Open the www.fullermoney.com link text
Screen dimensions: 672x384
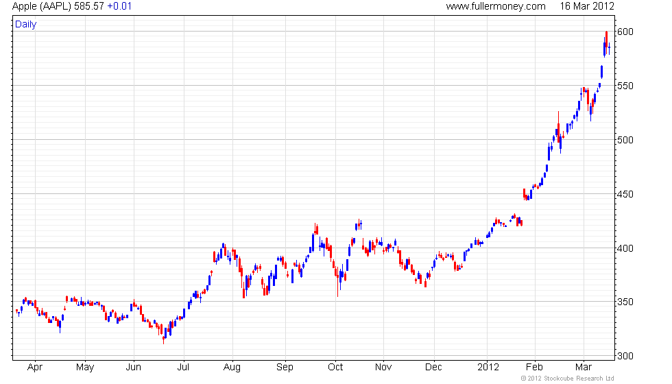click(495, 6)
